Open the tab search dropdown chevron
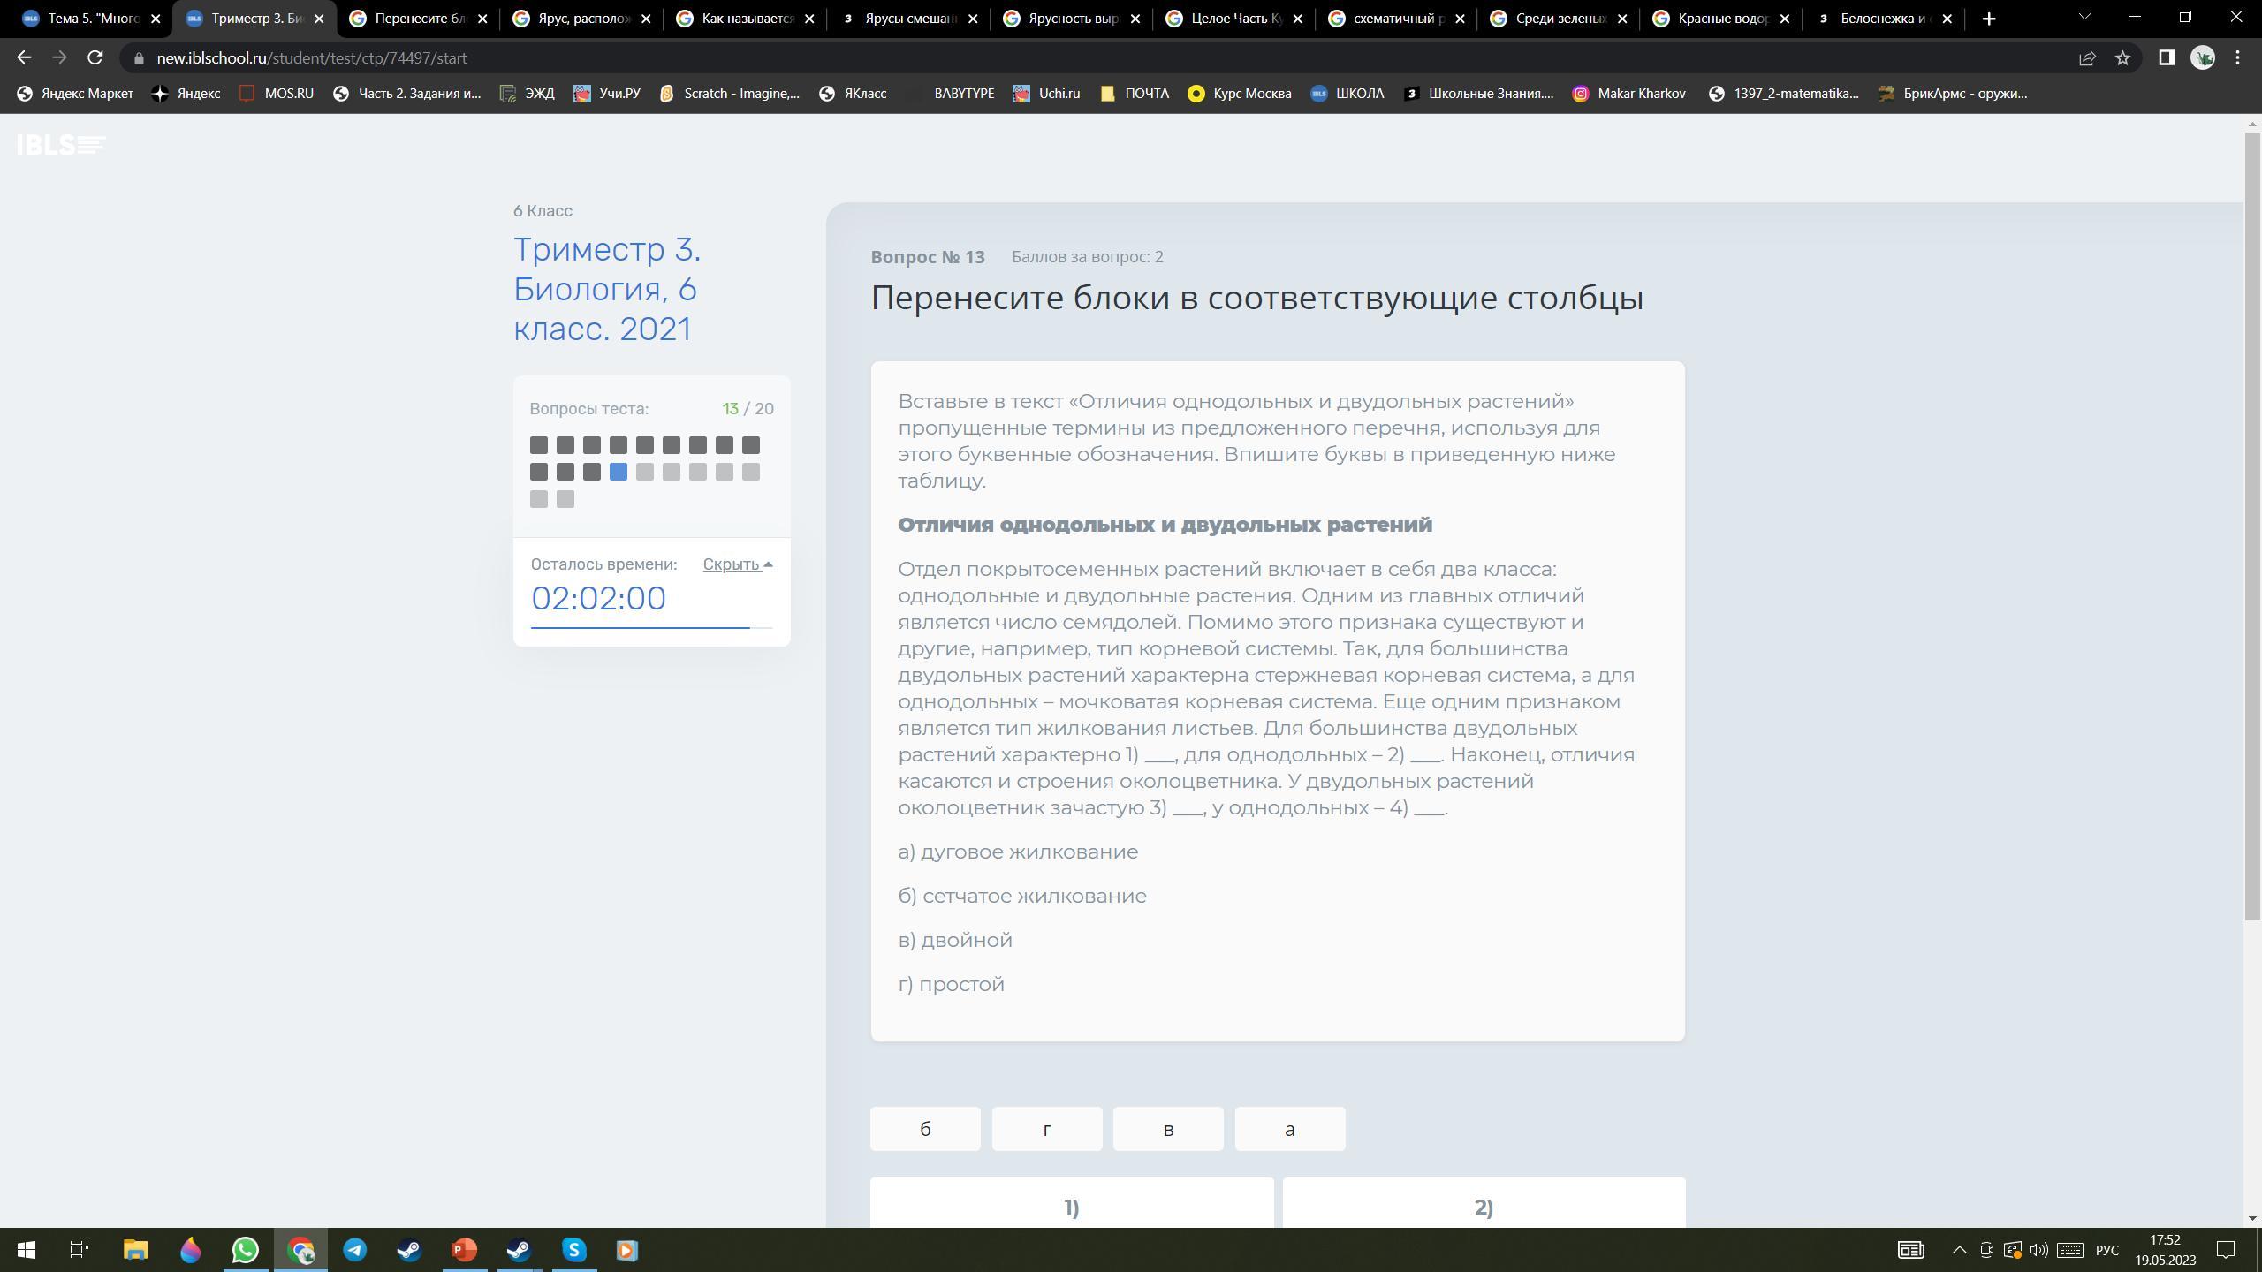 [x=2084, y=18]
